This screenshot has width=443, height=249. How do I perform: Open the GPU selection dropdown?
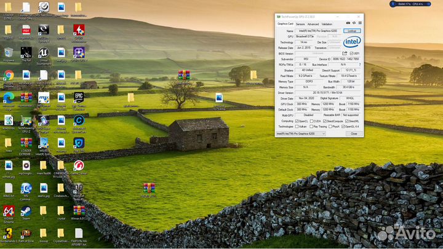301,134
